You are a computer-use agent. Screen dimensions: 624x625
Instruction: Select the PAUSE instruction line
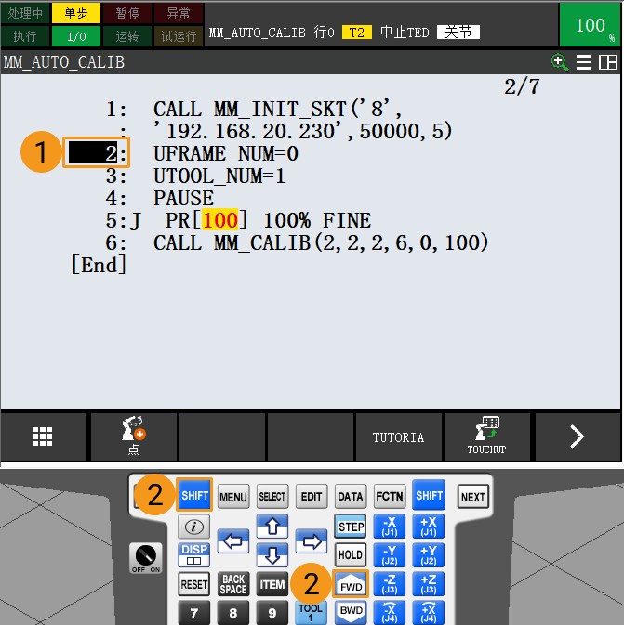tap(183, 198)
